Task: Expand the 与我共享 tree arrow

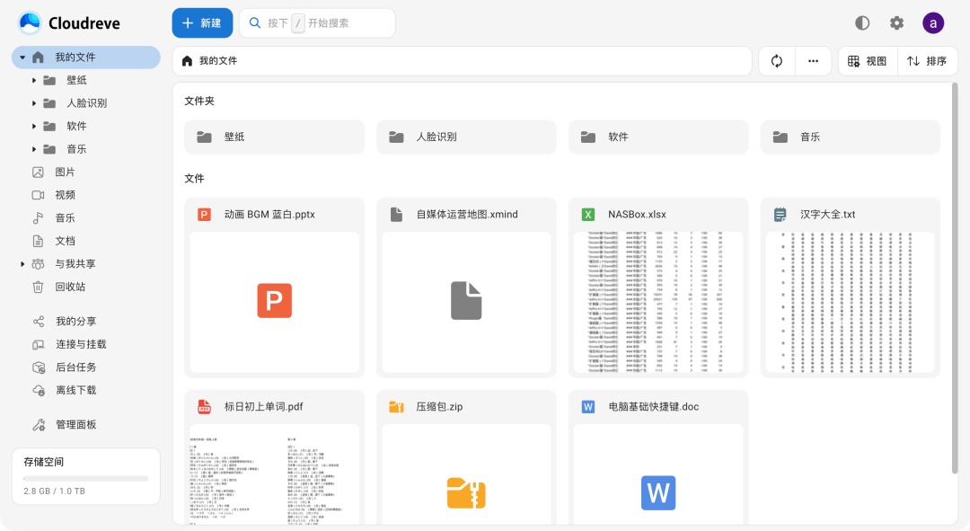Action: pos(22,264)
